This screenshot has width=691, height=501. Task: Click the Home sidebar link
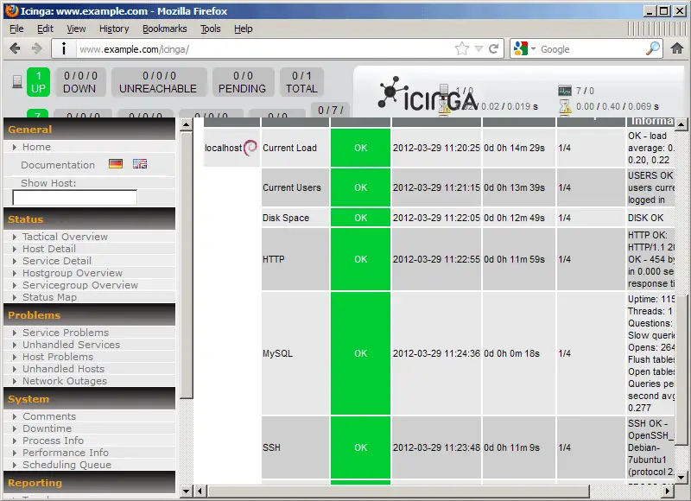click(x=36, y=147)
